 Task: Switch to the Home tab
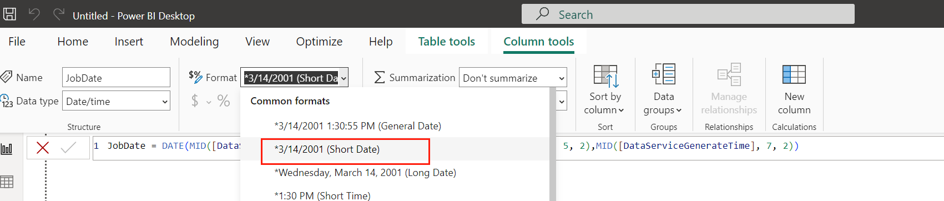pyautogui.click(x=73, y=42)
